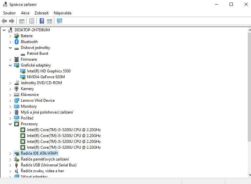Screen dimensions: 251x184
Task: Click the Jednotky DVD/CD-ROM drive icon
Action: [17, 83]
